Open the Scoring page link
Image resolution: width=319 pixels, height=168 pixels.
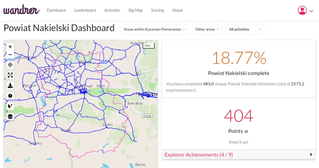[x=157, y=10]
